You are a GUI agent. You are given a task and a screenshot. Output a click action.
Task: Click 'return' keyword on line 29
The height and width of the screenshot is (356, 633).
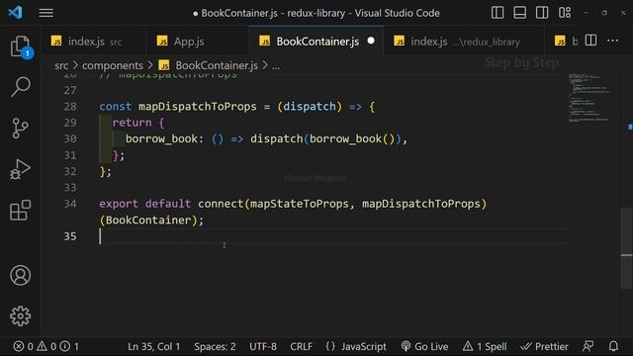132,123
